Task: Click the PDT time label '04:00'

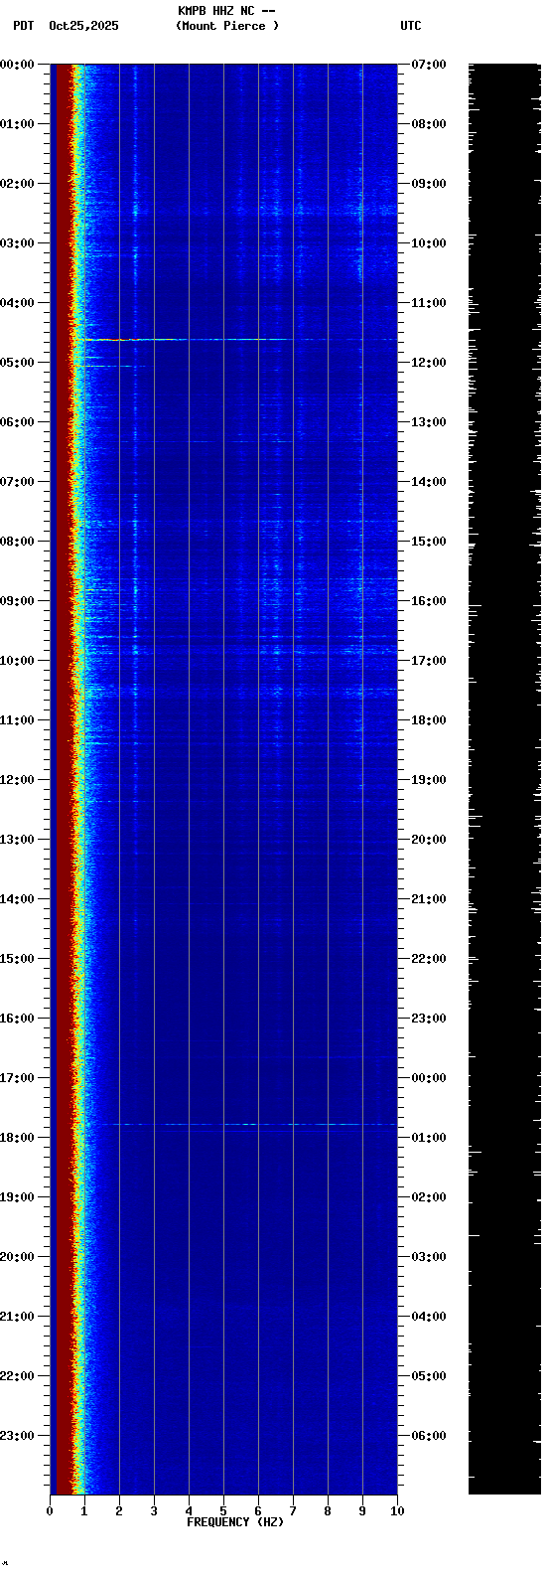Action: pos(17,303)
